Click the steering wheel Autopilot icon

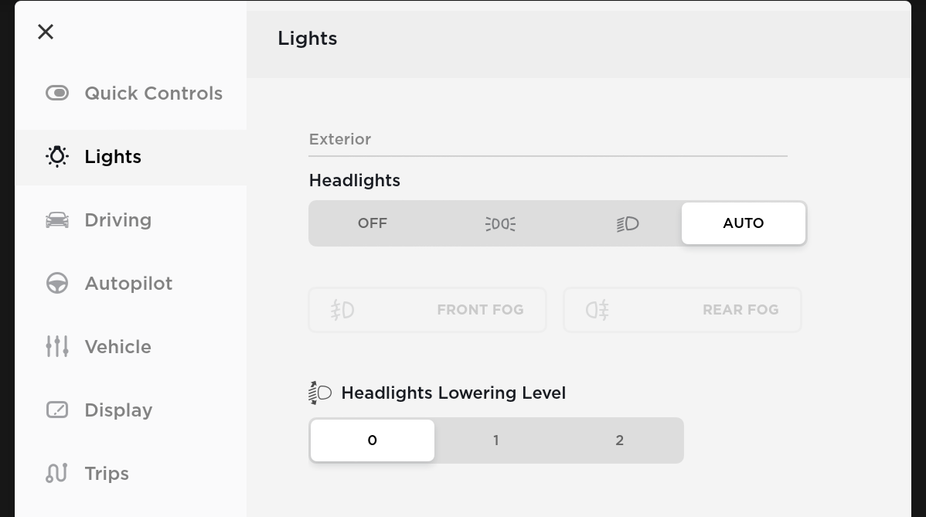pos(57,284)
